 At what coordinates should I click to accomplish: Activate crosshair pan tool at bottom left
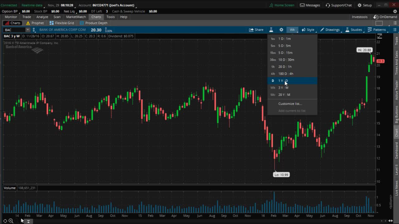5,221
